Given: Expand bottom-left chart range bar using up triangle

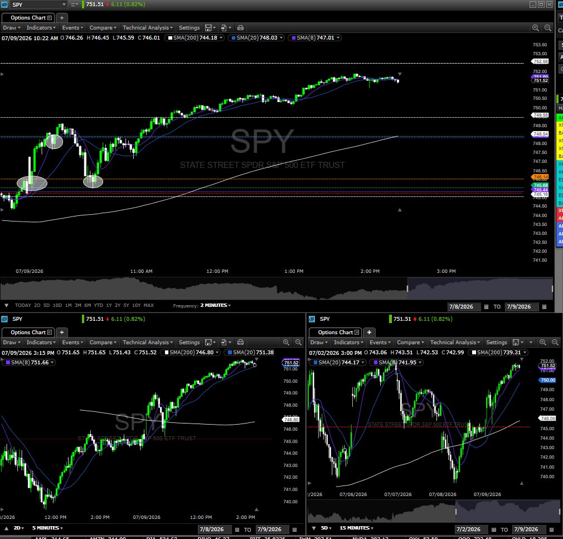Looking at the screenshot, I should pyautogui.click(x=7, y=528).
